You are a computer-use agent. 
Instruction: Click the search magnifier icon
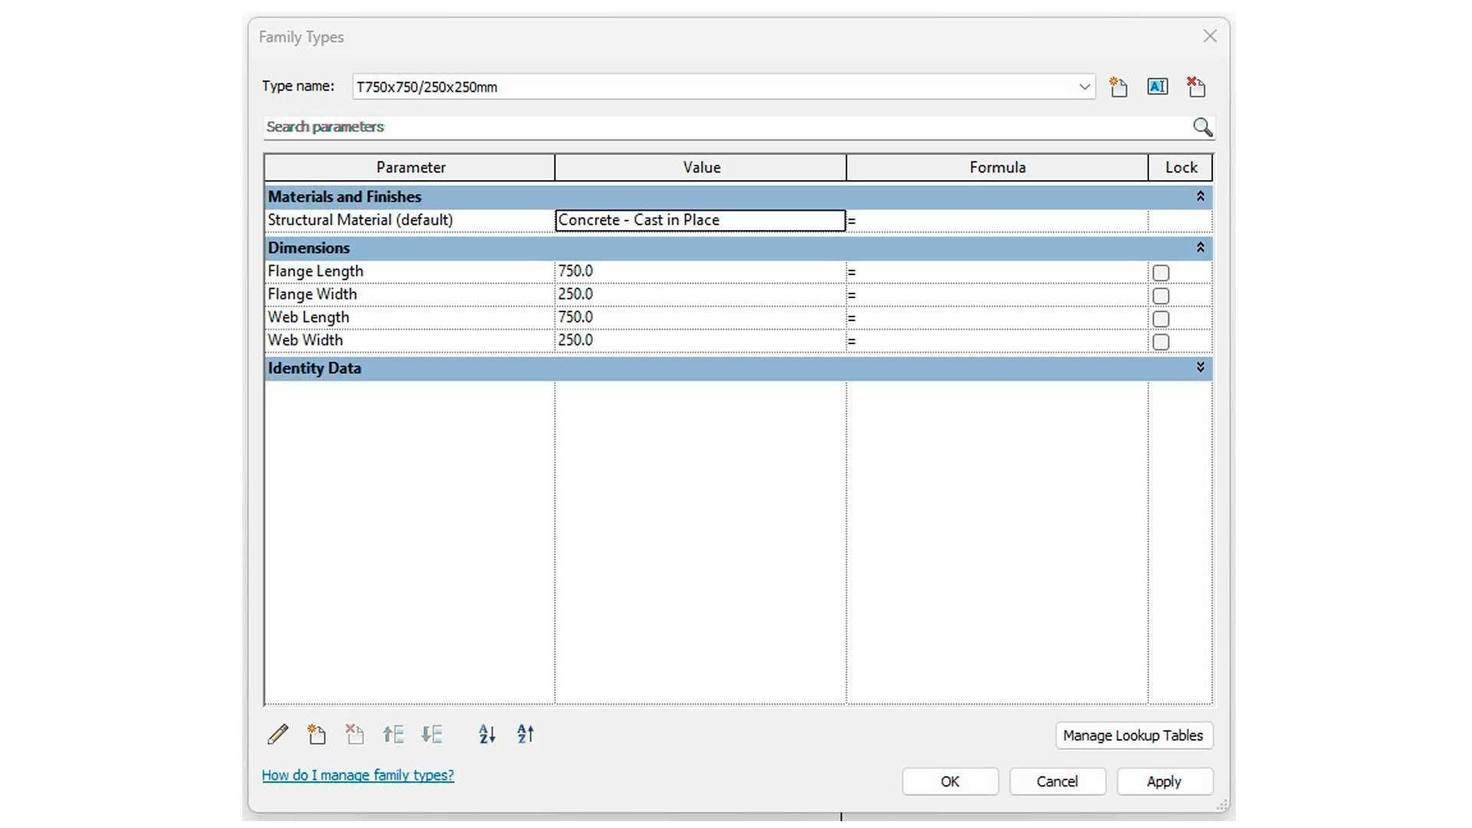[x=1202, y=127]
